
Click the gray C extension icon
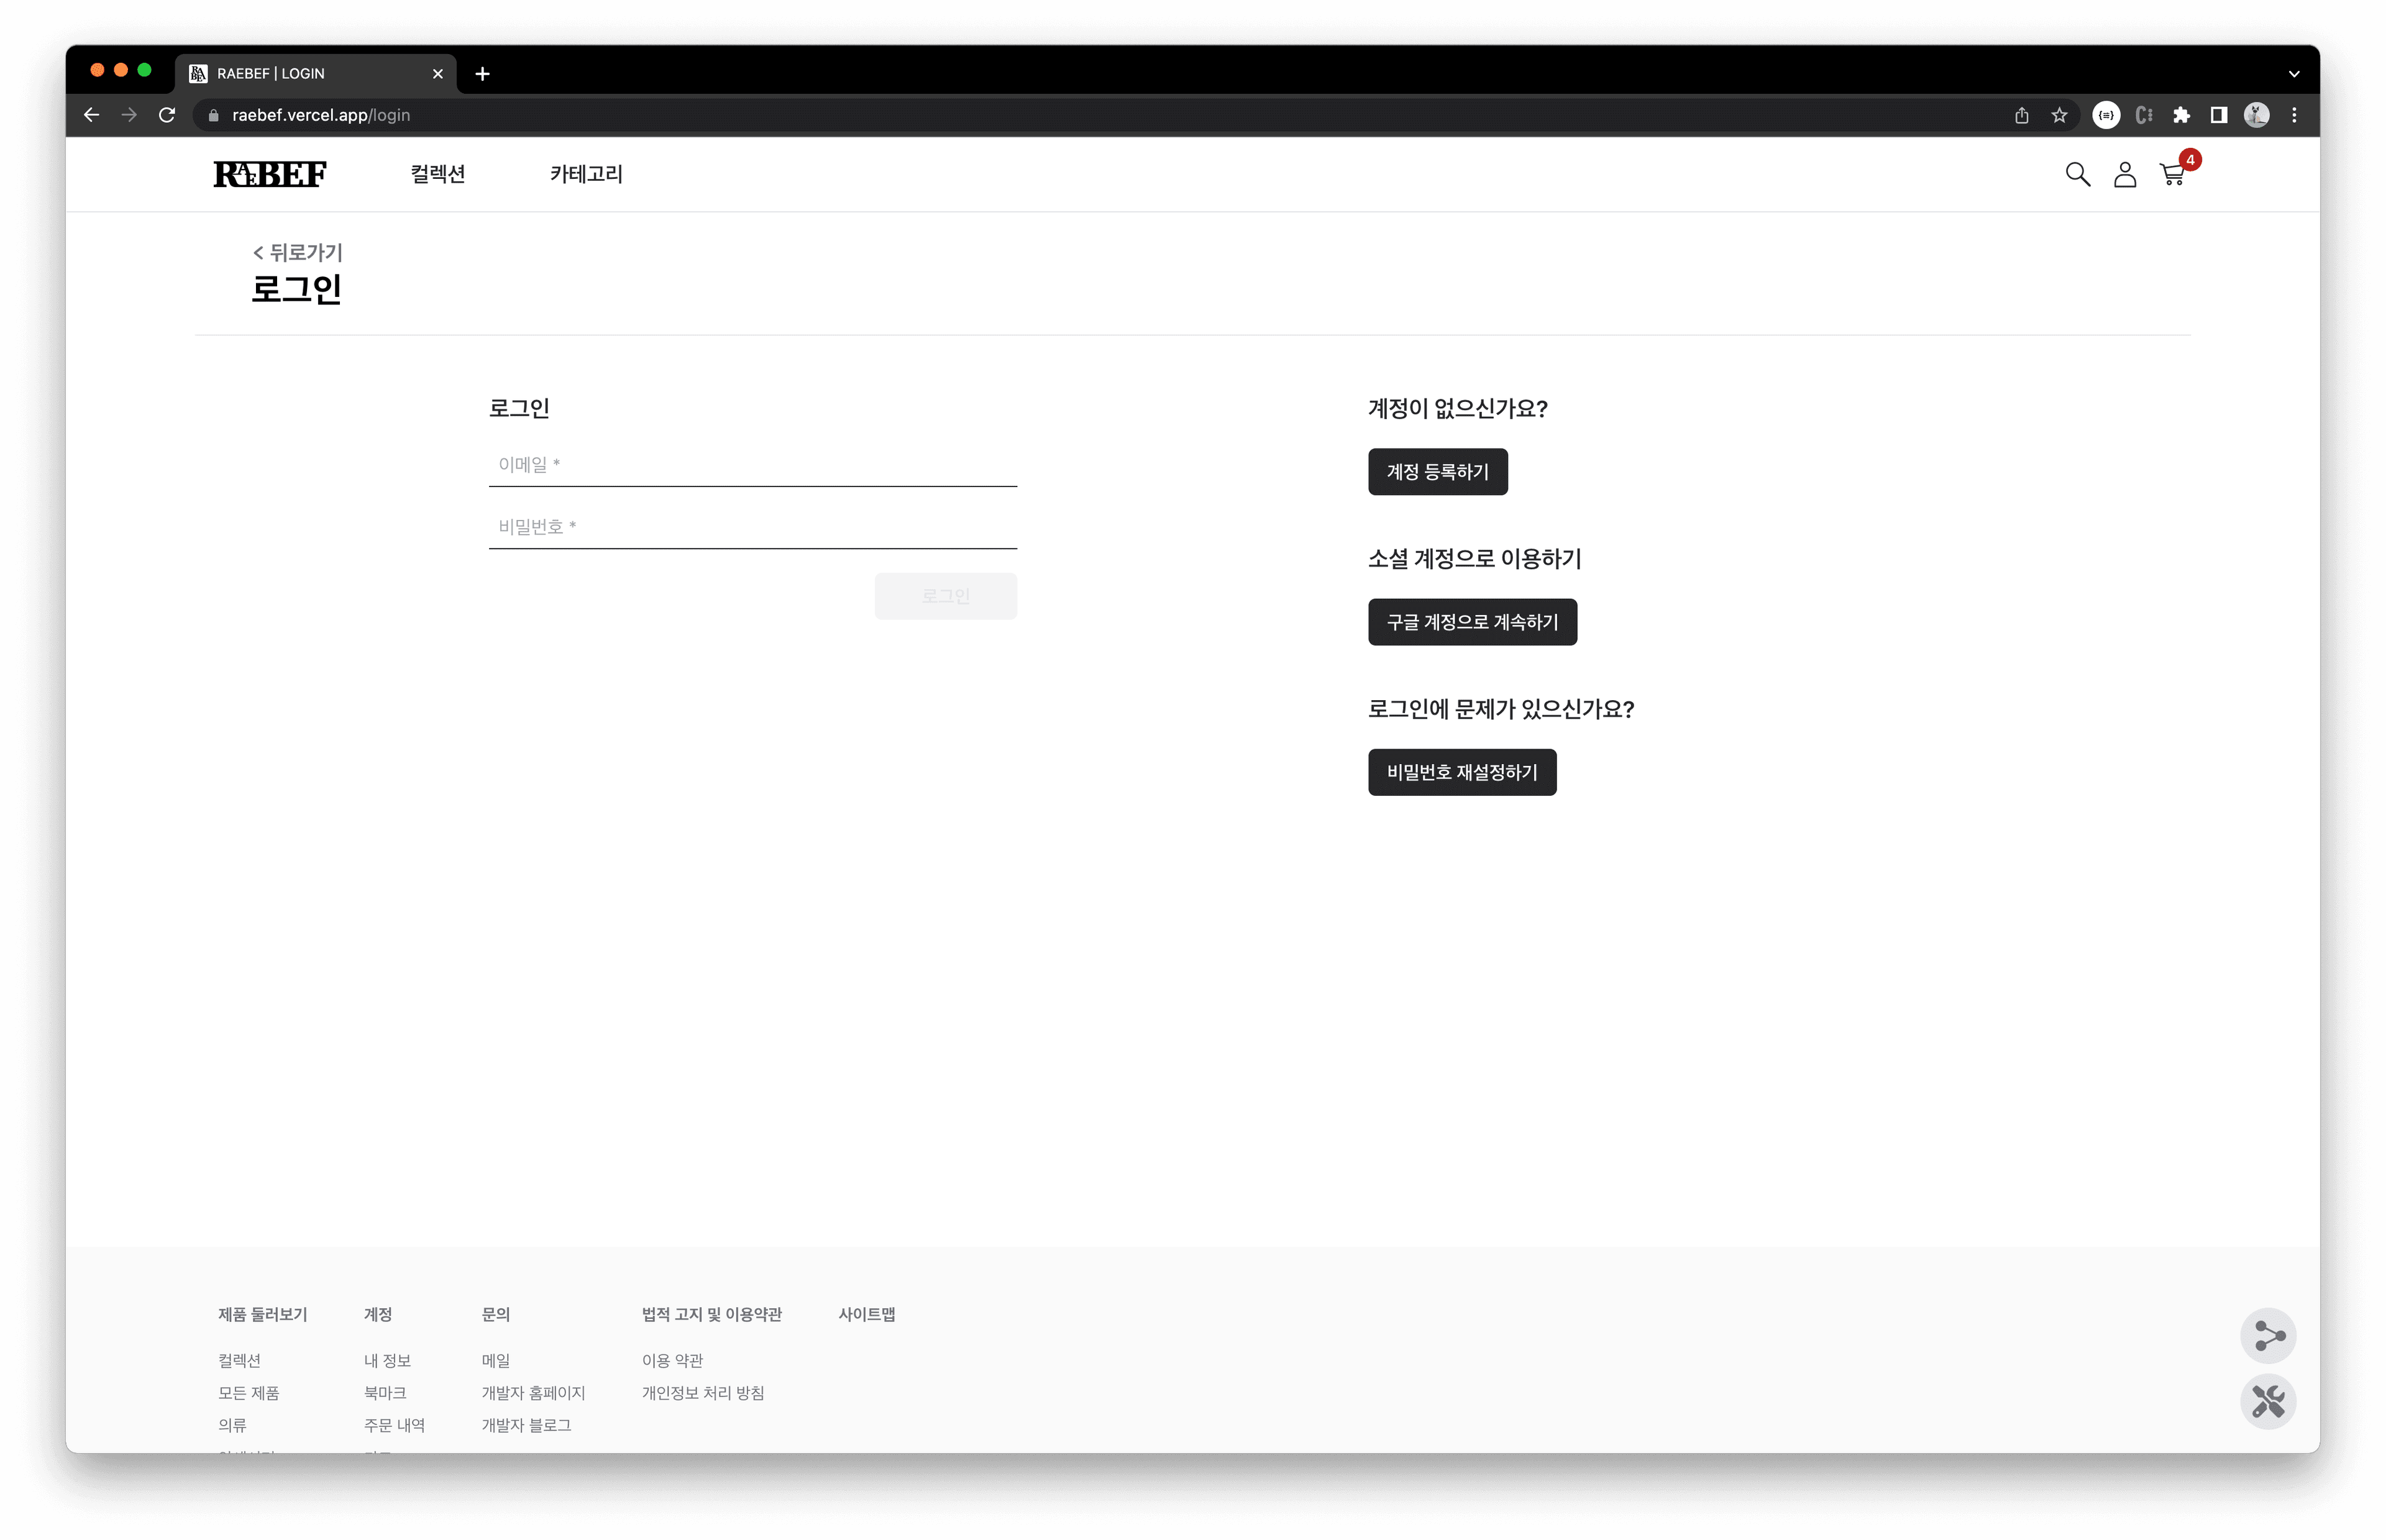pyautogui.click(x=2143, y=115)
